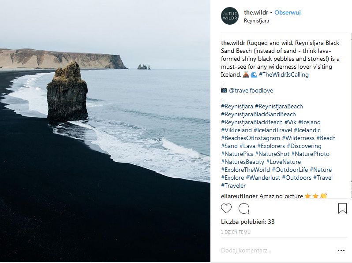Open @travelfoodlove profile mention
This screenshot has height=263, width=352.
point(251,90)
